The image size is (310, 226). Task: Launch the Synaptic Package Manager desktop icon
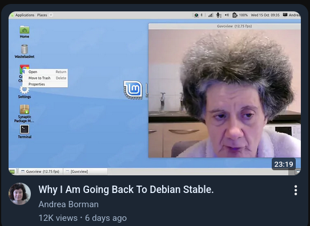tap(25, 113)
